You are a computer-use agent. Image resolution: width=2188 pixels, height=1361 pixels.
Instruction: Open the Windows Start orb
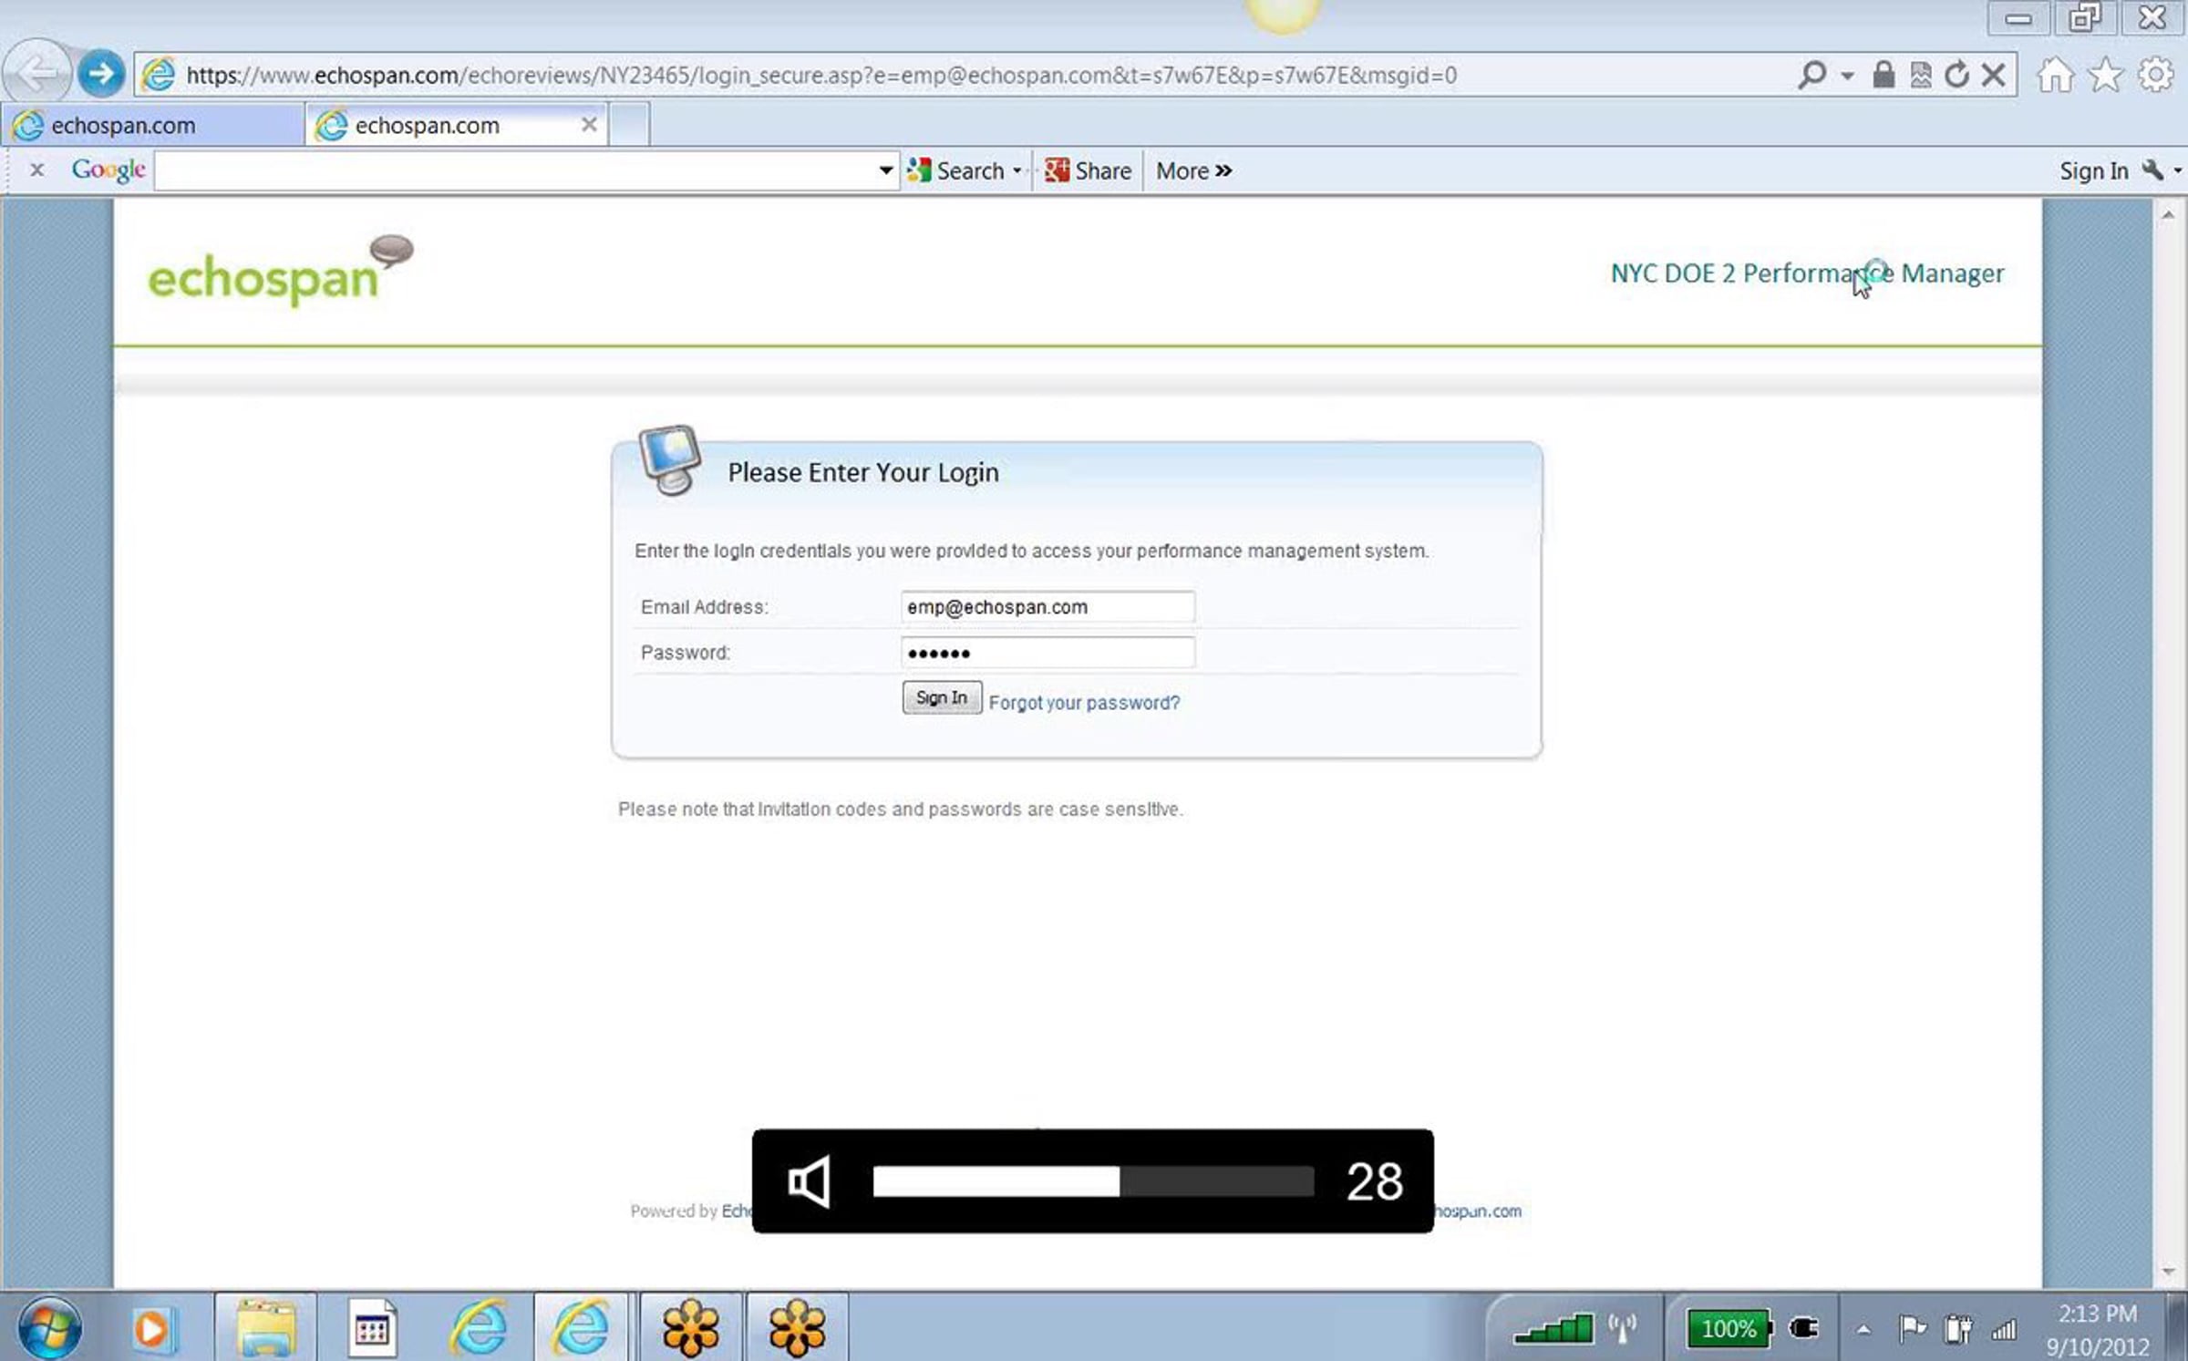(x=49, y=1327)
